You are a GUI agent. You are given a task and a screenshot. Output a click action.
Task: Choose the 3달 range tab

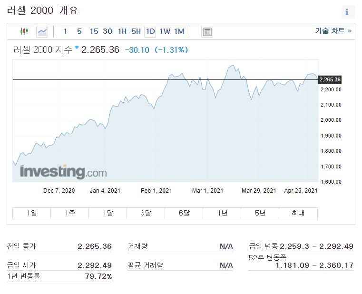[x=146, y=213]
